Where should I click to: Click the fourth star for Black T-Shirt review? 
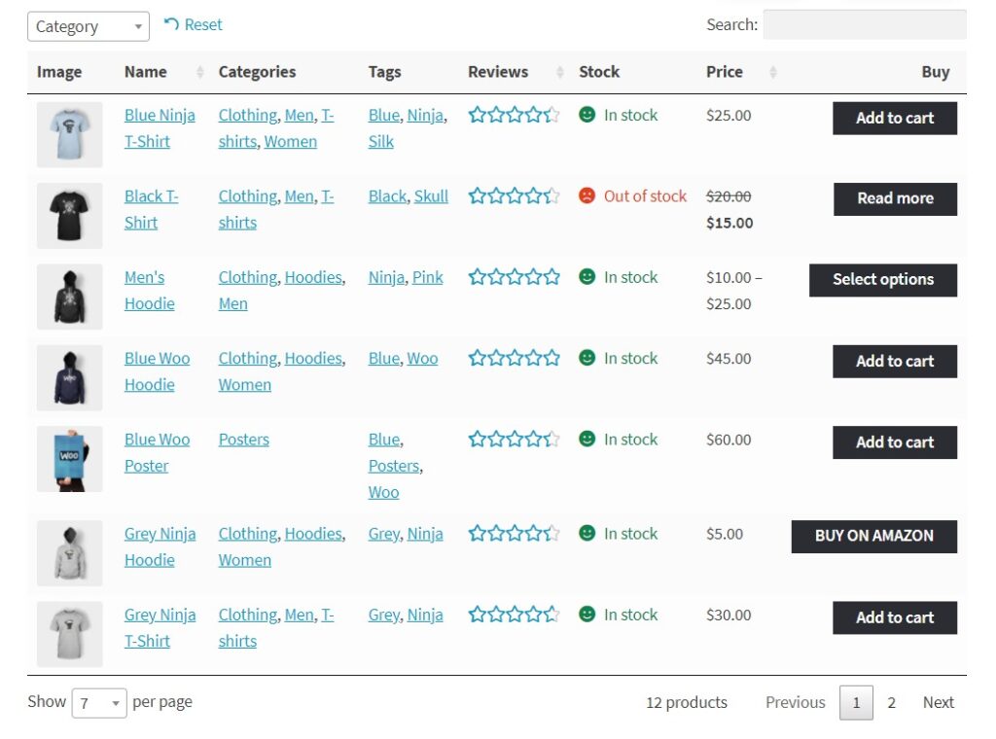[529, 194]
